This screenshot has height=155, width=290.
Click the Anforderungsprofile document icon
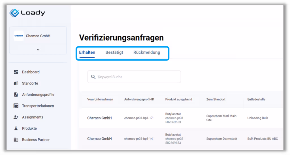pyautogui.click(x=16, y=94)
